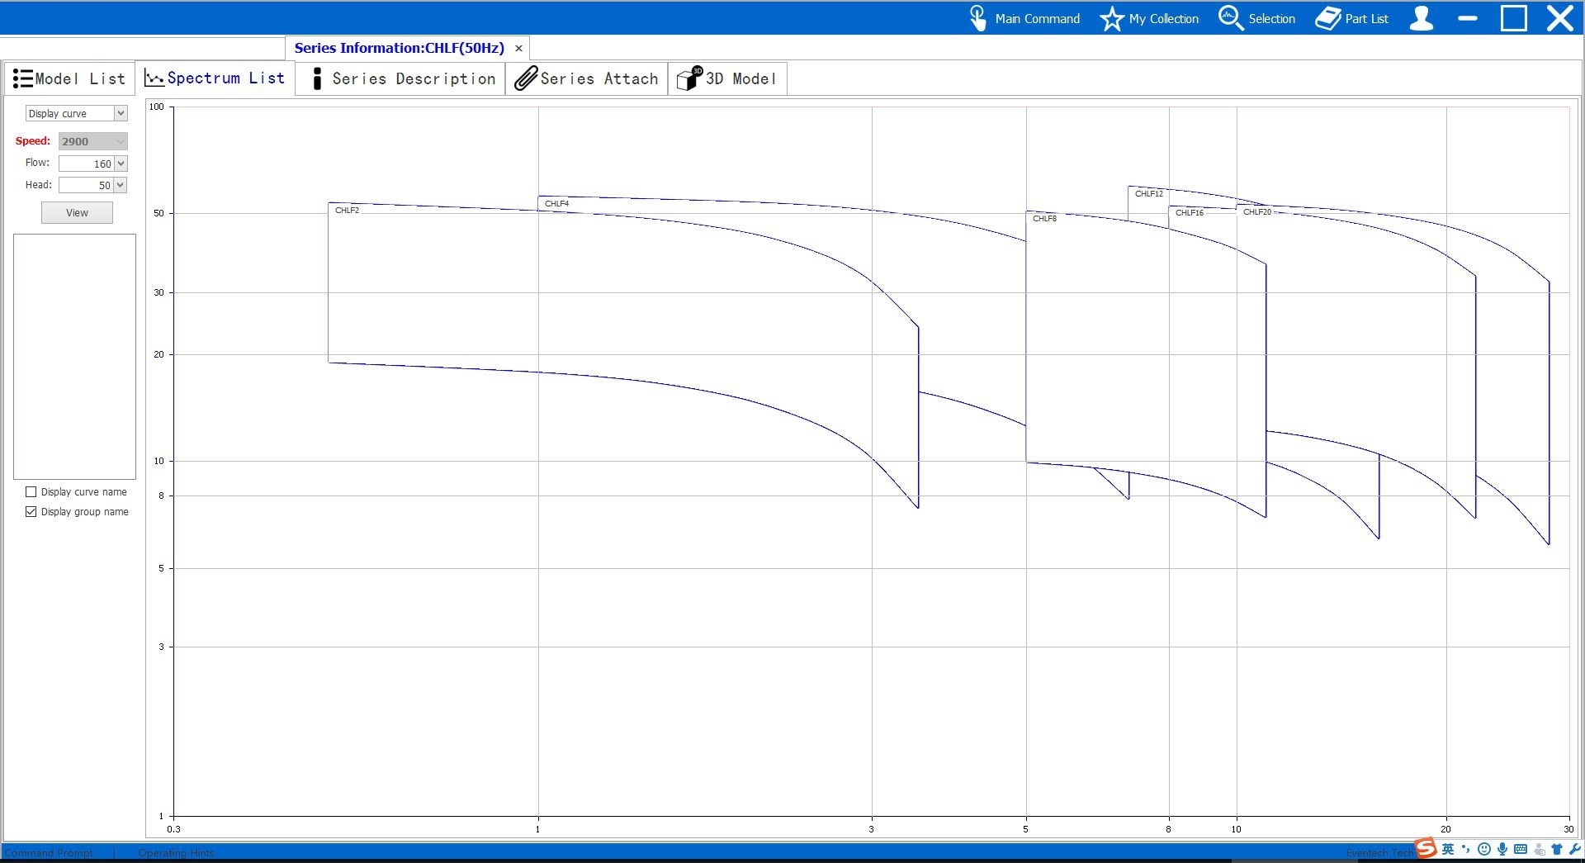Screen dimensions: 1585x863
Task: Open Sogou input wrench settings icon
Action: [1575, 849]
